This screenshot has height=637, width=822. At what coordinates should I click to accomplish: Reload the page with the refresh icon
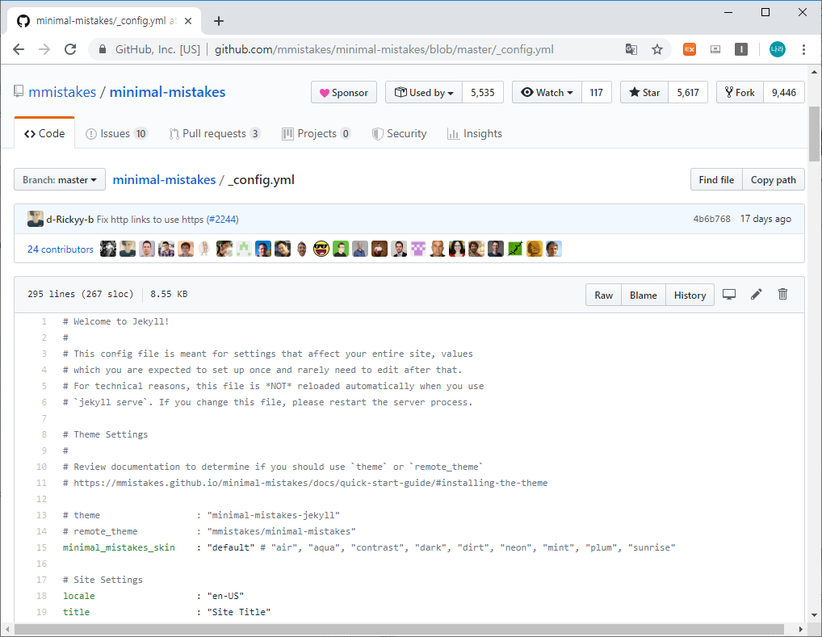tap(70, 50)
